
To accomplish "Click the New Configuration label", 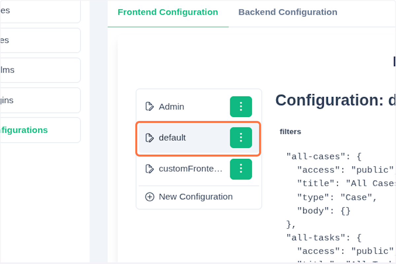I will 196,197.
